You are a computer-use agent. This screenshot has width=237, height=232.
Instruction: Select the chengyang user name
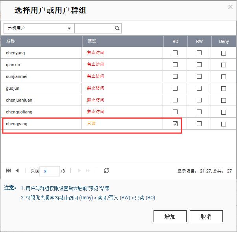coord(17,124)
